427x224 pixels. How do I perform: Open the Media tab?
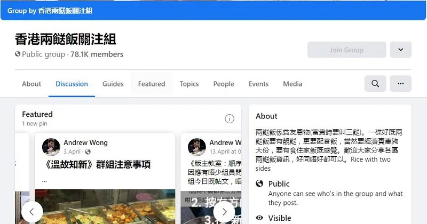(292, 84)
